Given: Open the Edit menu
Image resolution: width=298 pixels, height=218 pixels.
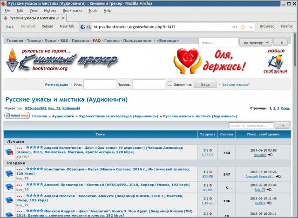Looking at the screenshot, I should pos(20,11).
